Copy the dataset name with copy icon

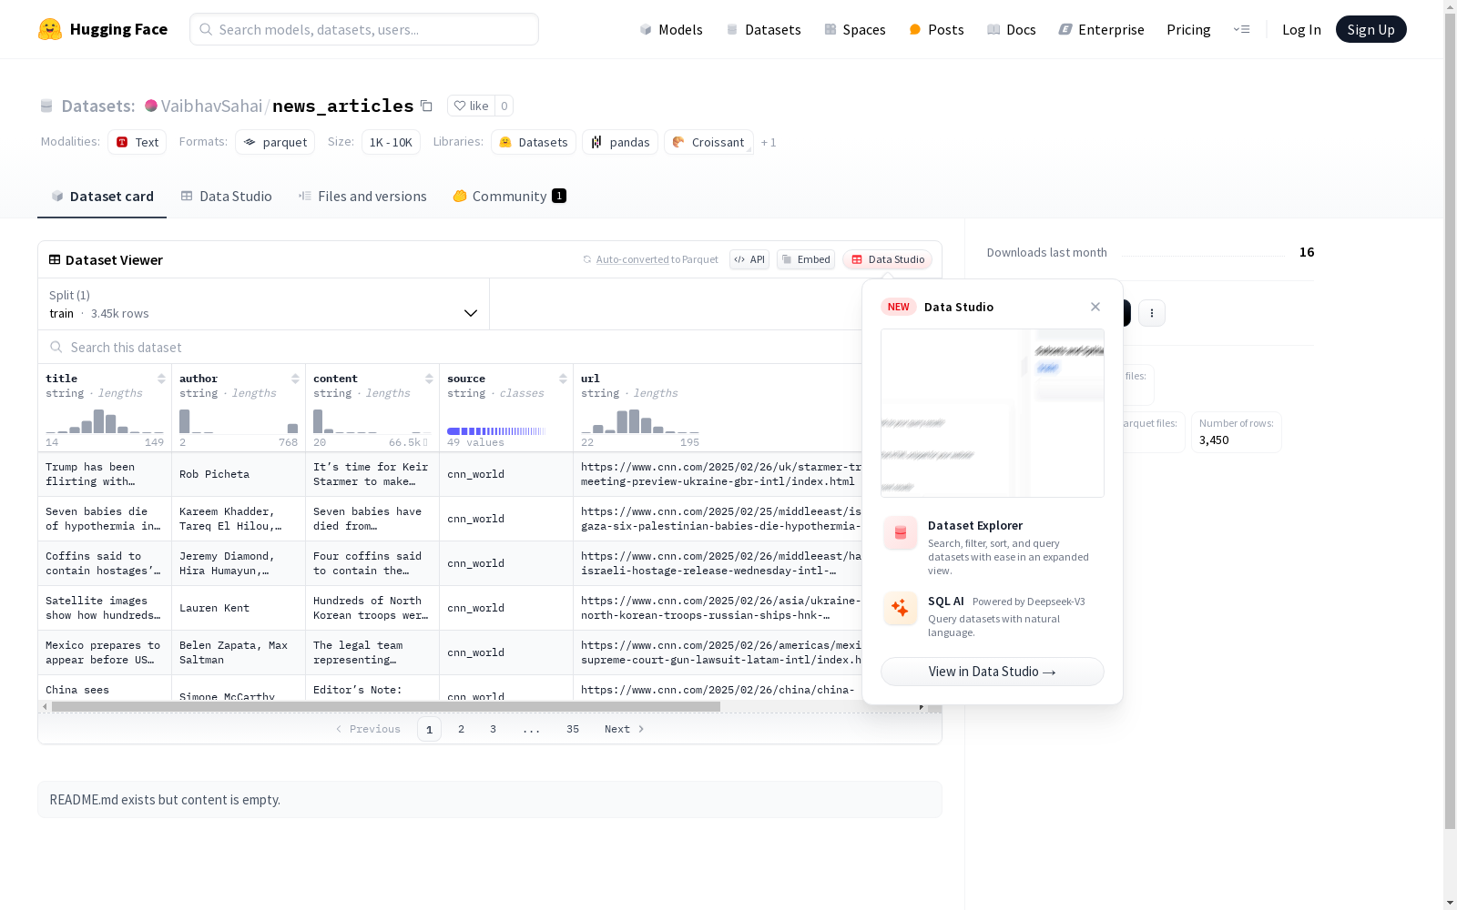(426, 106)
